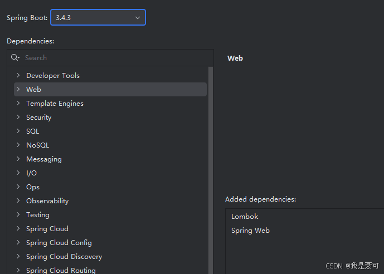Select the Messaging tree row
The image size is (384, 274).
pyautogui.click(x=110, y=159)
